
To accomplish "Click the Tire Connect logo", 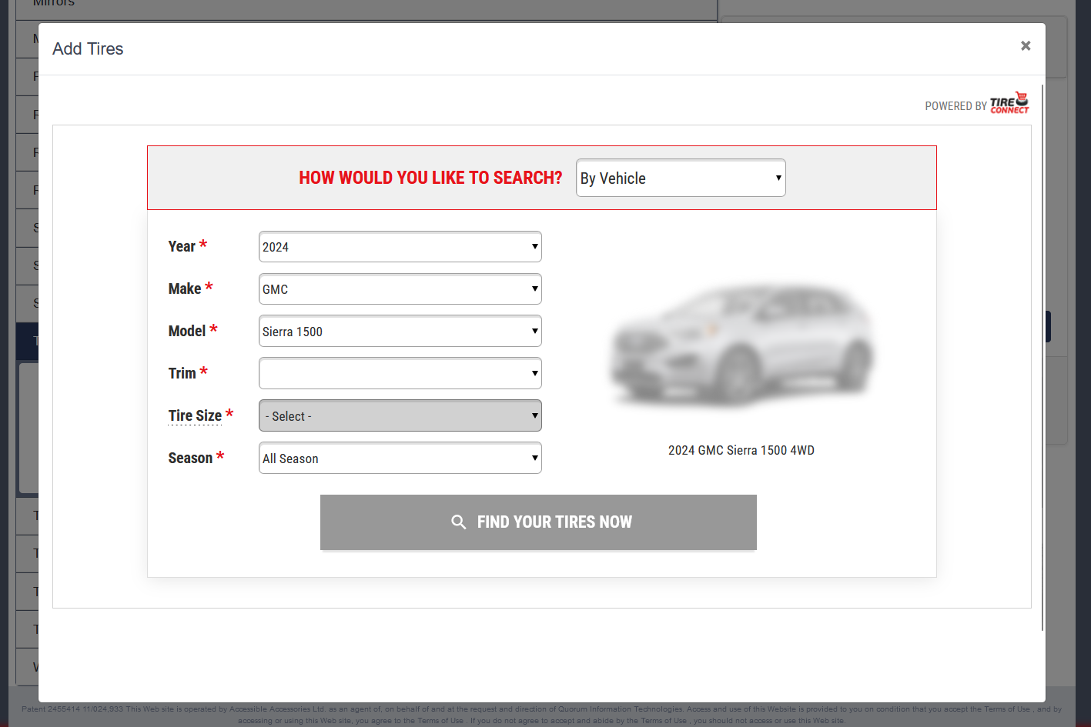I will click(1009, 103).
